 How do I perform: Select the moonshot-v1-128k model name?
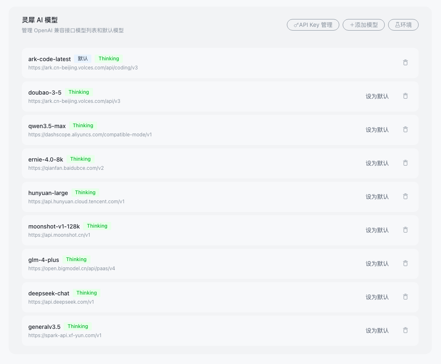pos(54,226)
